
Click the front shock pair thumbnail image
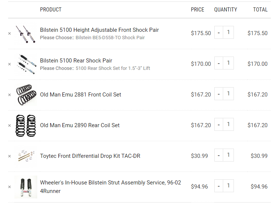[x=26, y=34]
